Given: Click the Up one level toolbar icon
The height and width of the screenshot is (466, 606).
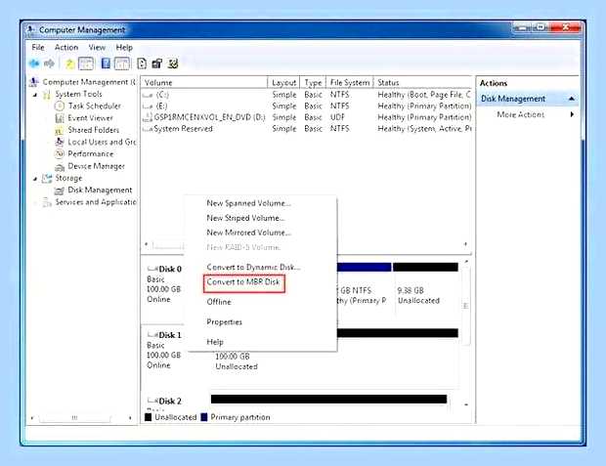Looking at the screenshot, I should click(69, 64).
